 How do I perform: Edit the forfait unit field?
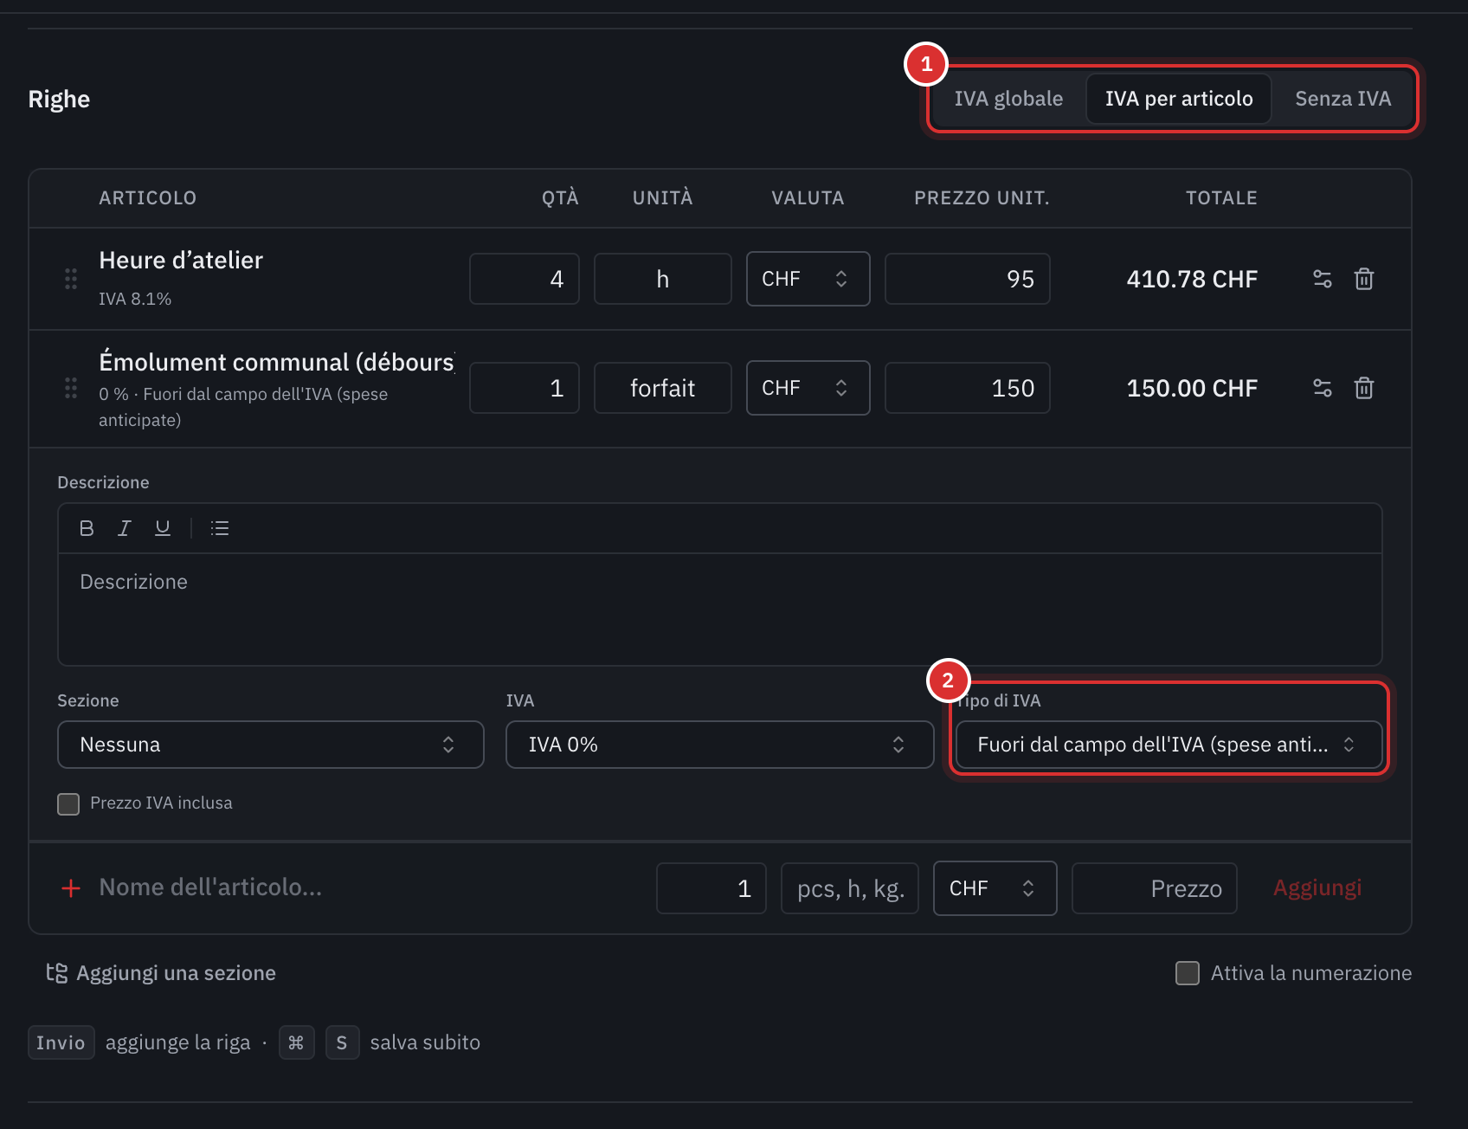point(663,388)
